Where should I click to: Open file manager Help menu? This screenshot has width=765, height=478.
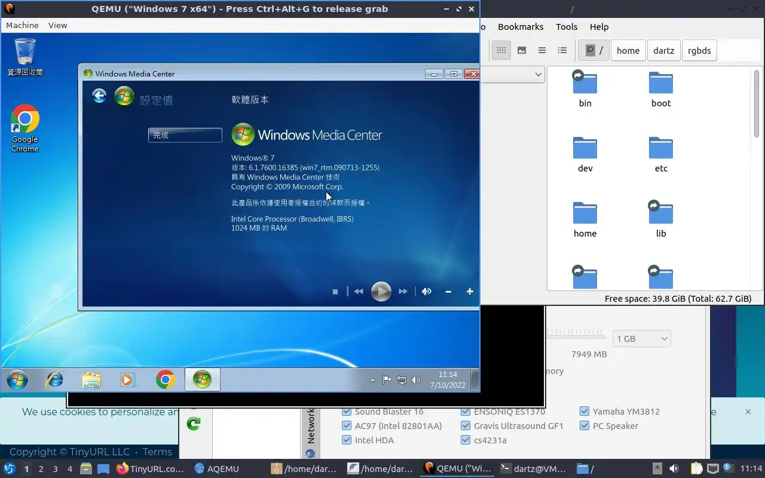tap(599, 26)
